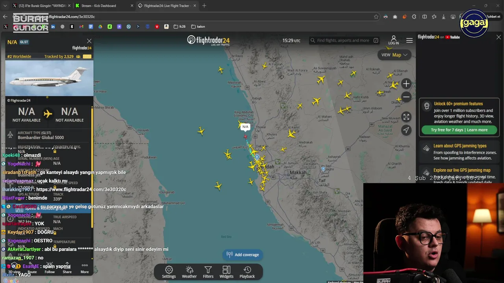This screenshot has height=283, width=504.
Task: Click the Bombardier Global 5000 aircraft photo
Action: tap(49, 78)
